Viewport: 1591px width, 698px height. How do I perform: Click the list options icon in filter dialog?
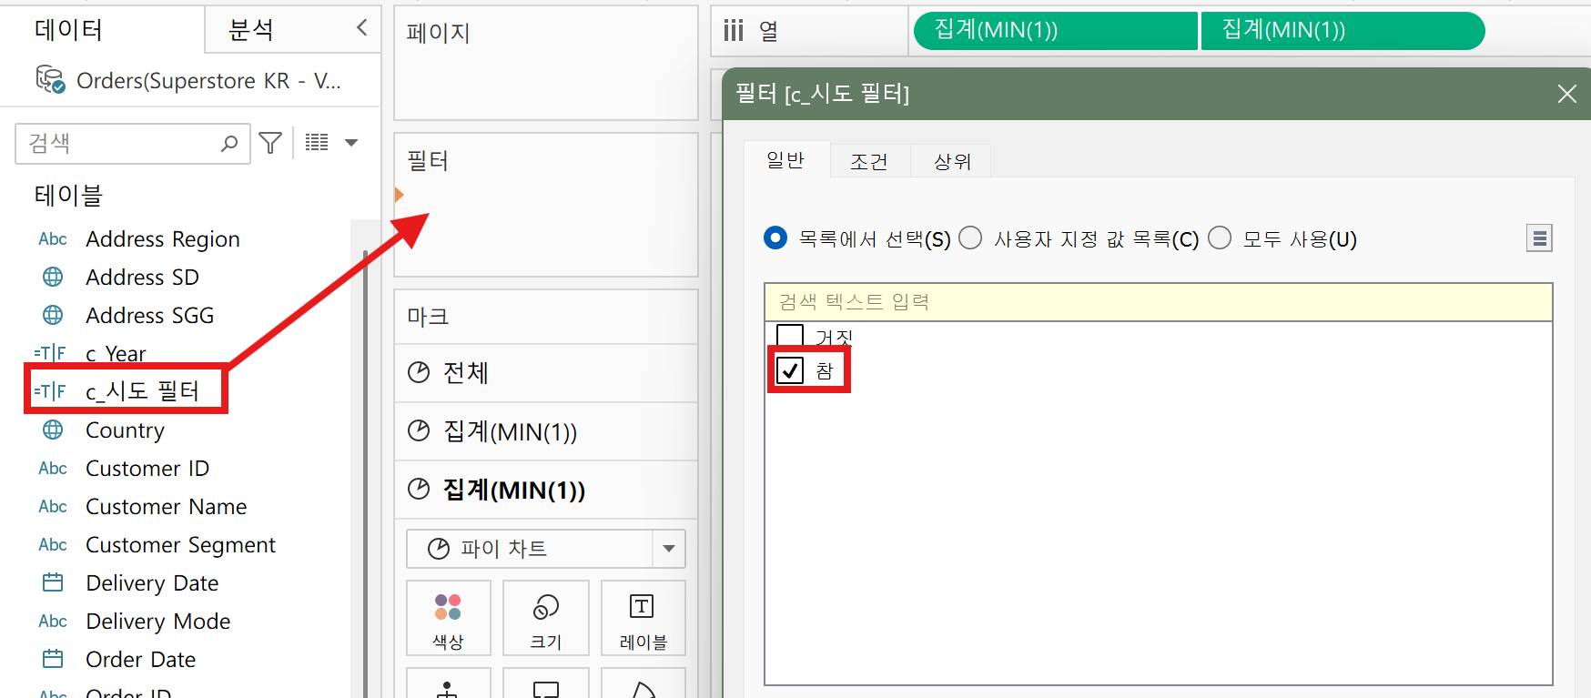coord(1539,238)
